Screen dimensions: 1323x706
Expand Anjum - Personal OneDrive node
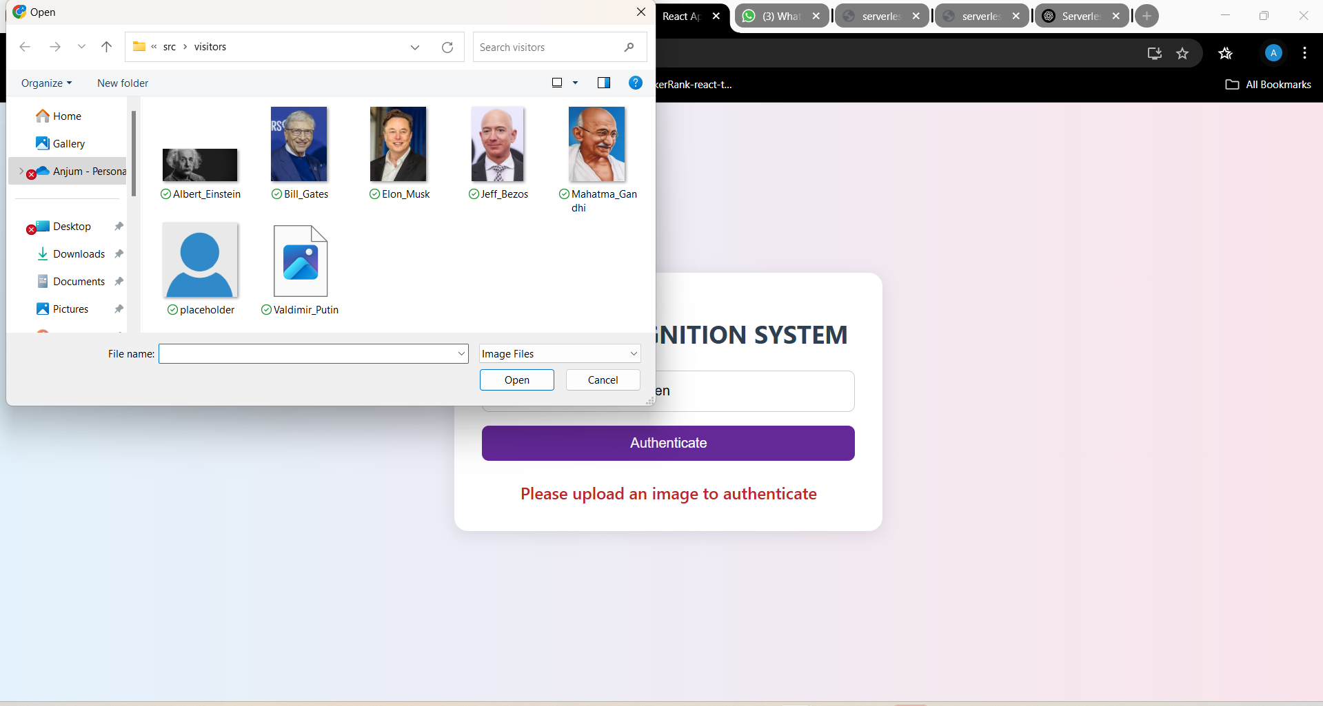(x=21, y=171)
